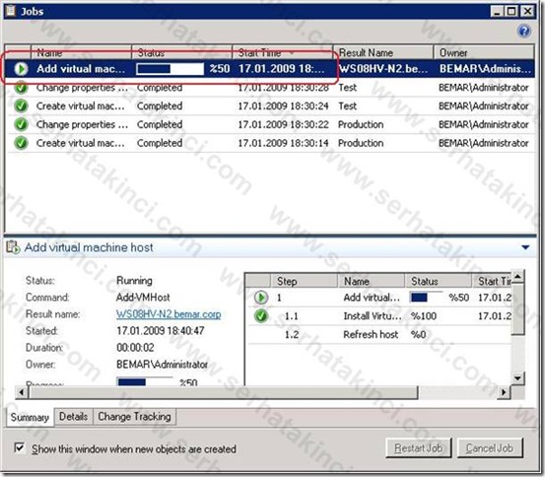Sort jobs by Start Time column header

click(282, 52)
